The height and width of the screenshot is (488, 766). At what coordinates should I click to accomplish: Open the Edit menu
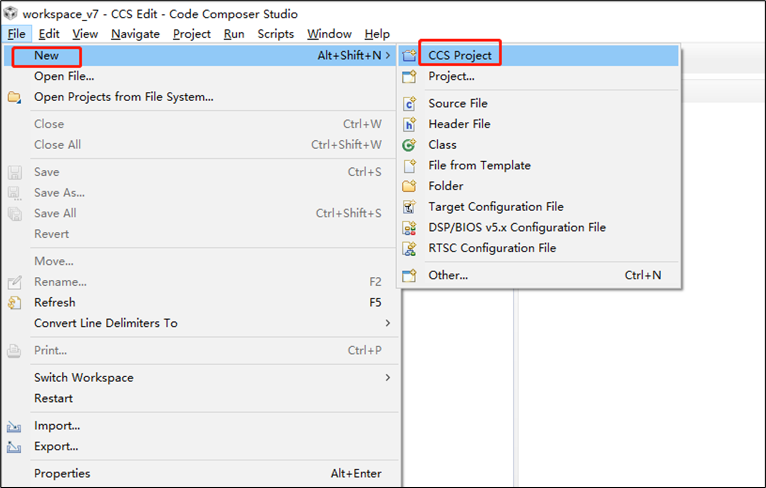click(x=49, y=34)
